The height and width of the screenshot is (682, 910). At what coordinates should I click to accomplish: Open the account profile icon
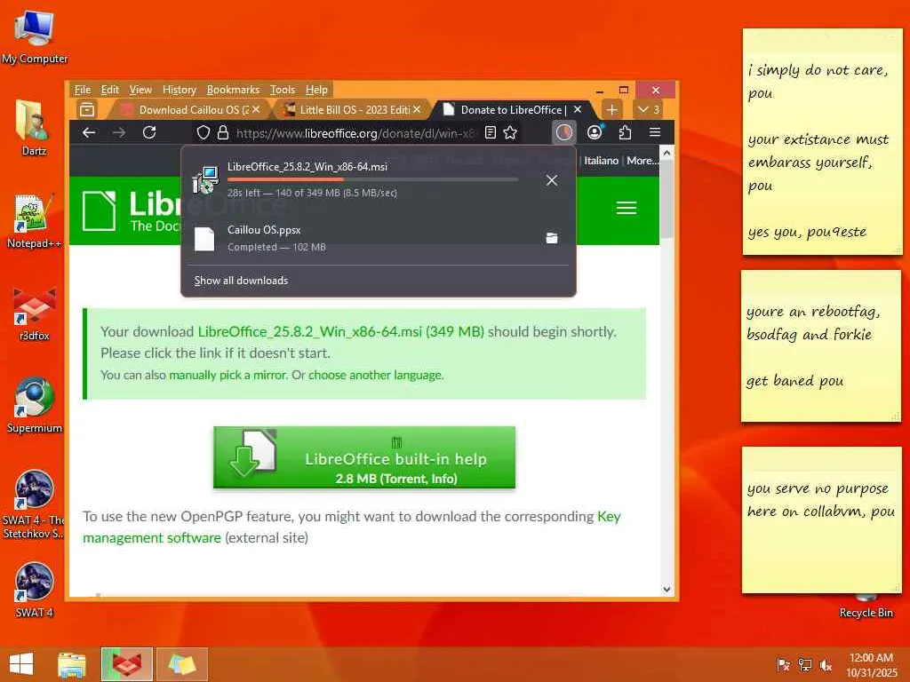[x=595, y=133]
